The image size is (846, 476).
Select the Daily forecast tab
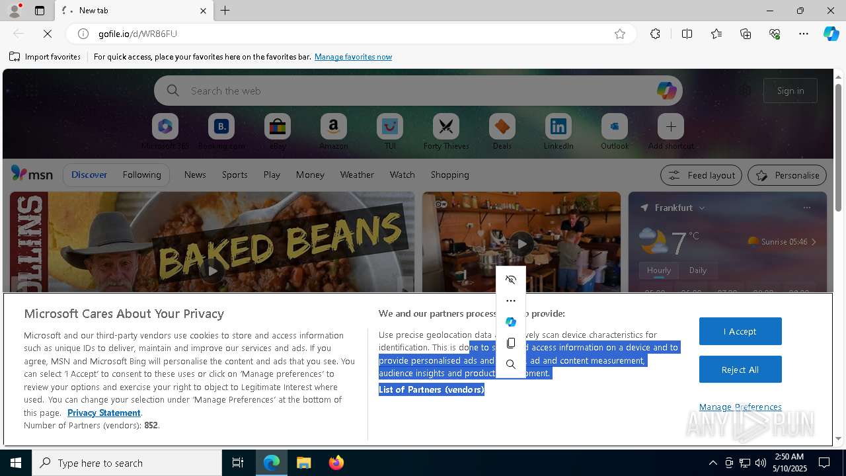pyautogui.click(x=698, y=270)
